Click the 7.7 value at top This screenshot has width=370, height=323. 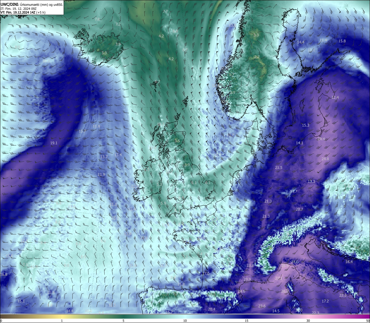[165, 11]
